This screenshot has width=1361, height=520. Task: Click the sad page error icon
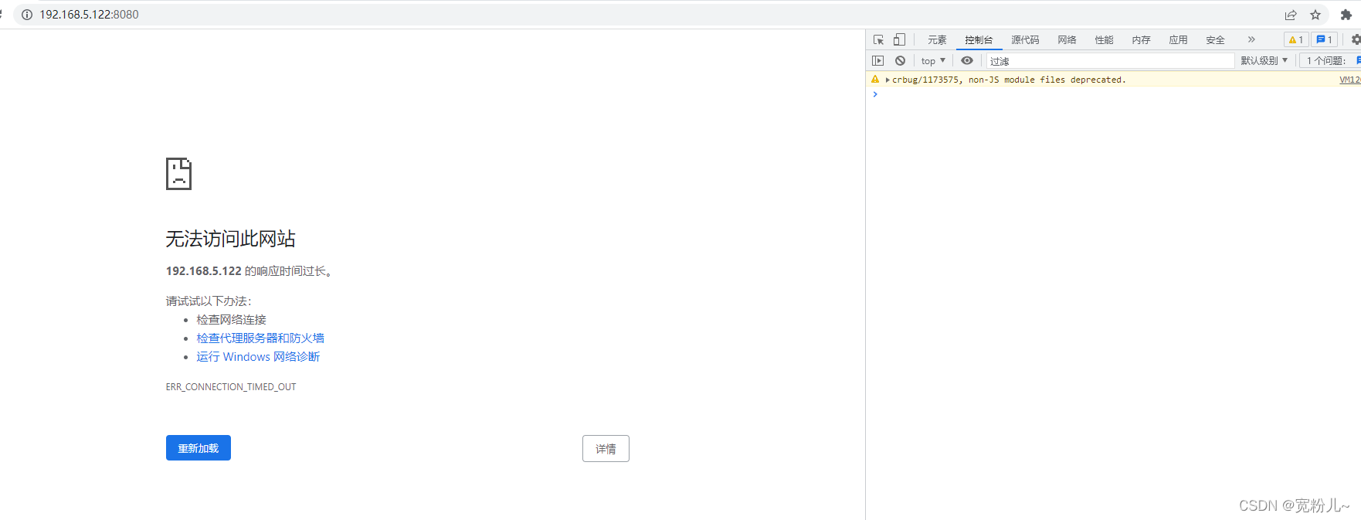click(x=178, y=174)
